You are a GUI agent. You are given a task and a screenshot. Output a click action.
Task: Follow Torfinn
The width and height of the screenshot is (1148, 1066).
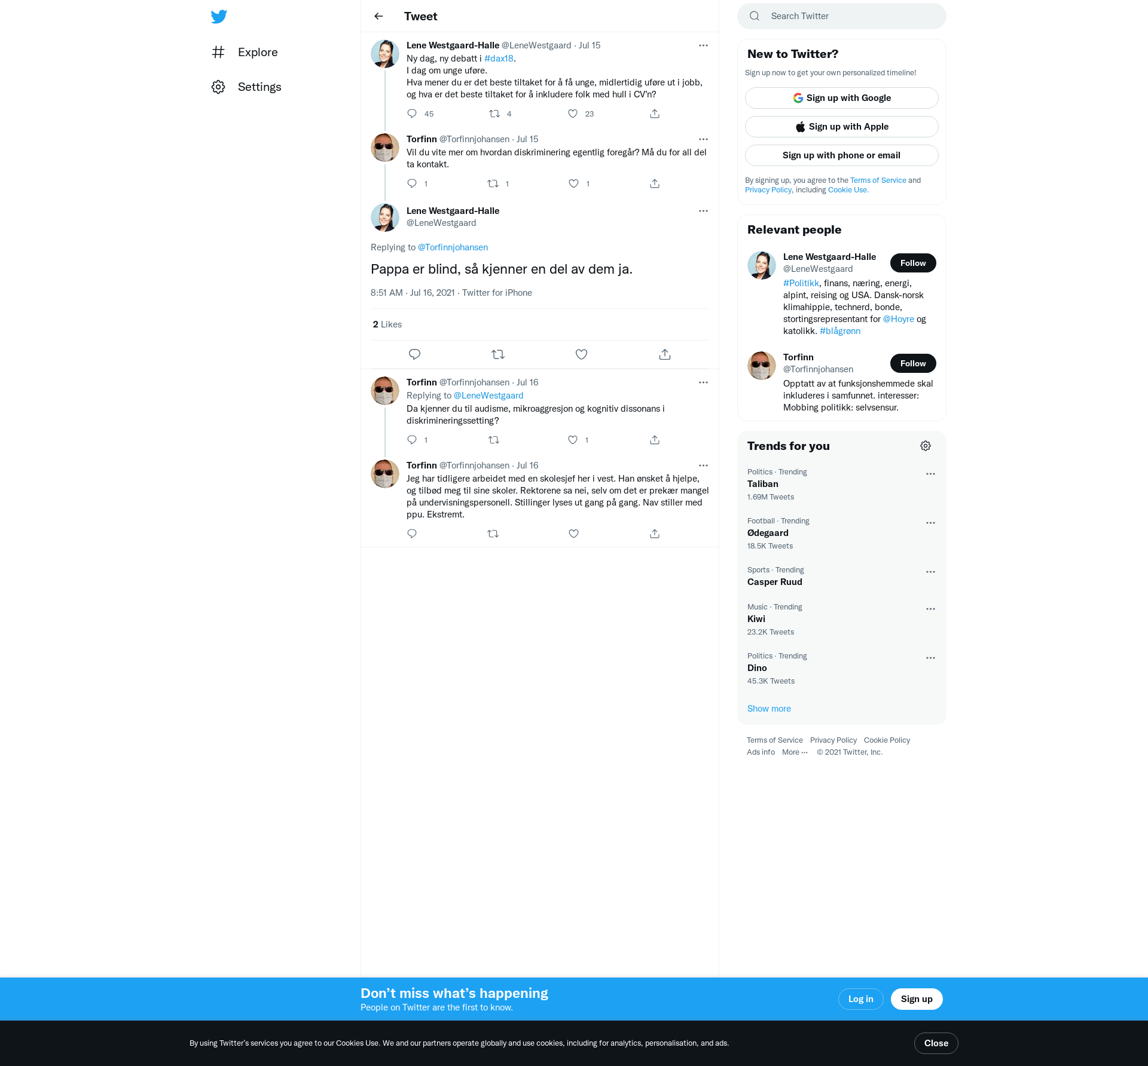[x=912, y=363]
